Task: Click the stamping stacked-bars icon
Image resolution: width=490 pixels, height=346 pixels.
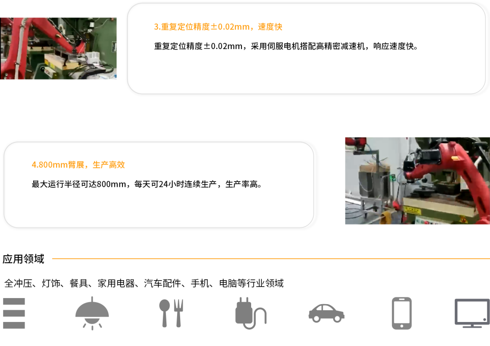Action: click(x=14, y=313)
